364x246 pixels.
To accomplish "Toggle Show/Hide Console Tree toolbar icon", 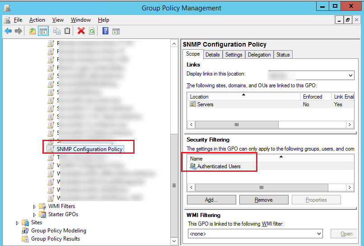I will [x=43, y=31].
